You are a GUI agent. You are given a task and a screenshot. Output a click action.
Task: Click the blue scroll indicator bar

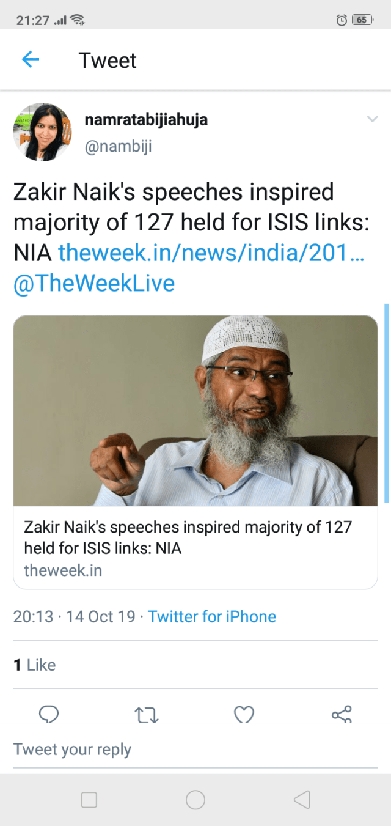[x=386, y=402]
